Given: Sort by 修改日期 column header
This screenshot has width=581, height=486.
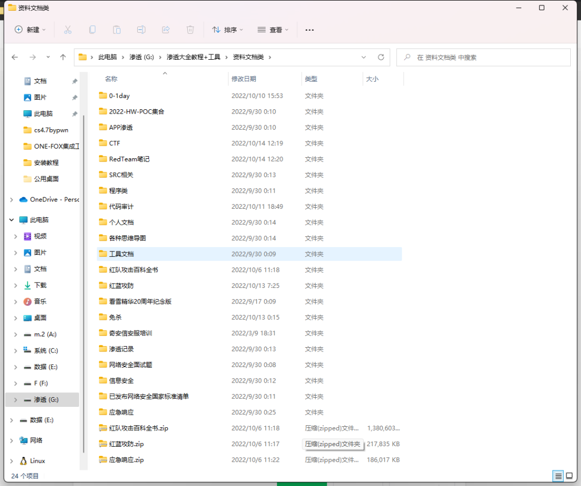Looking at the screenshot, I should pyautogui.click(x=244, y=79).
